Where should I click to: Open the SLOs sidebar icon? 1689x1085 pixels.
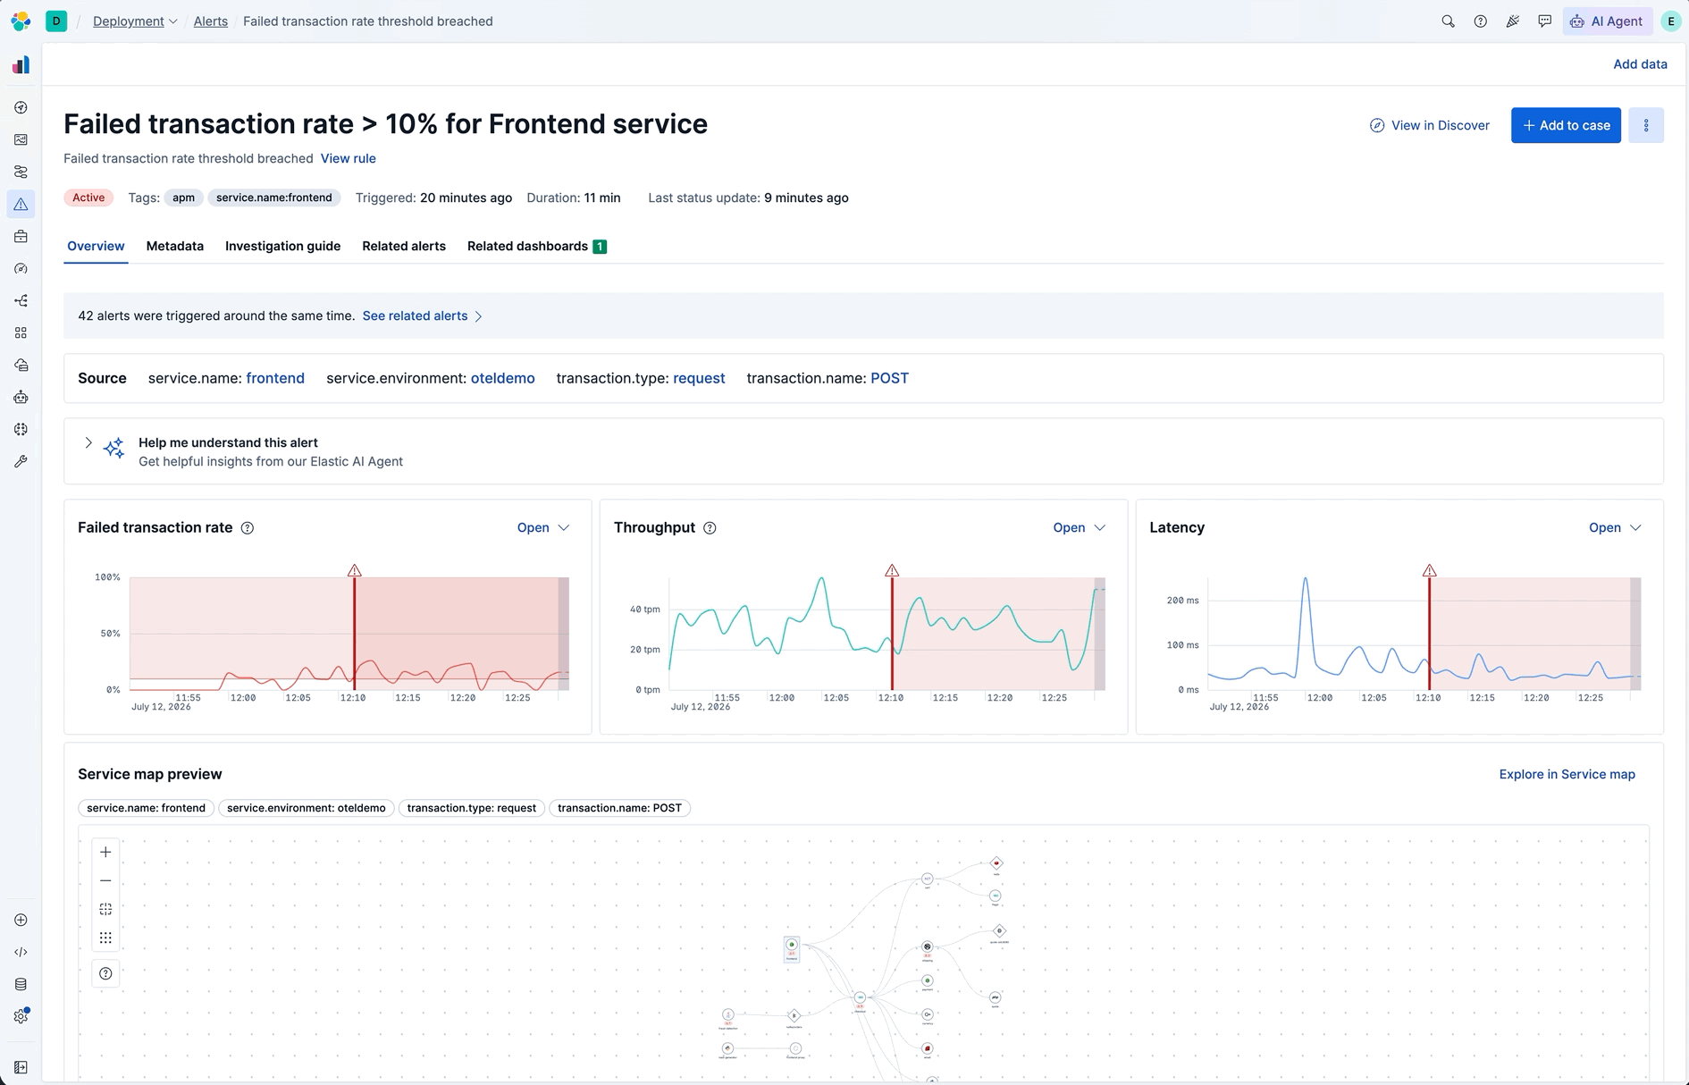21,172
